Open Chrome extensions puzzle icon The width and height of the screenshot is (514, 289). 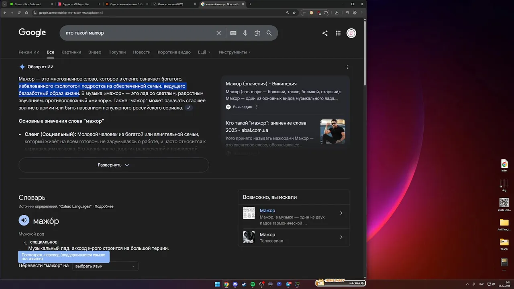(x=326, y=12)
